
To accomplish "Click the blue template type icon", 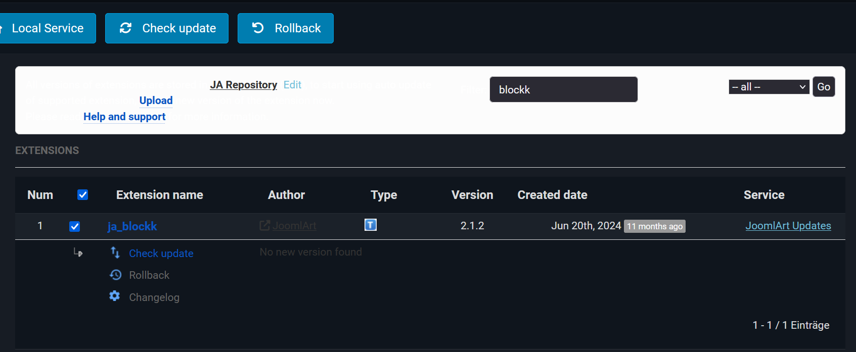I will coord(371,225).
